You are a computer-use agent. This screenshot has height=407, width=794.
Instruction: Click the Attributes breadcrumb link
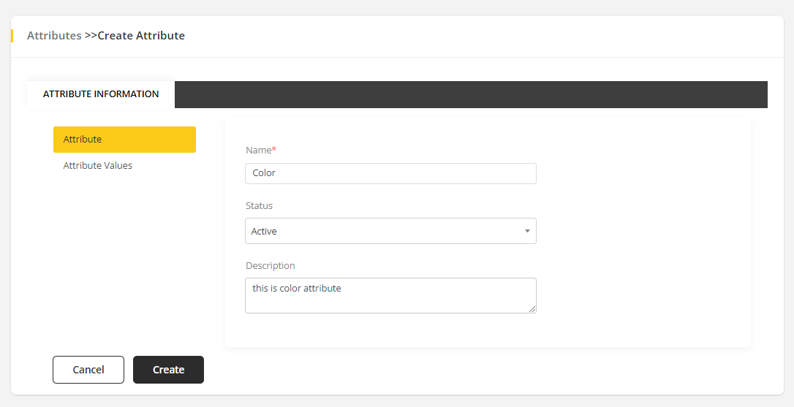click(x=54, y=36)
